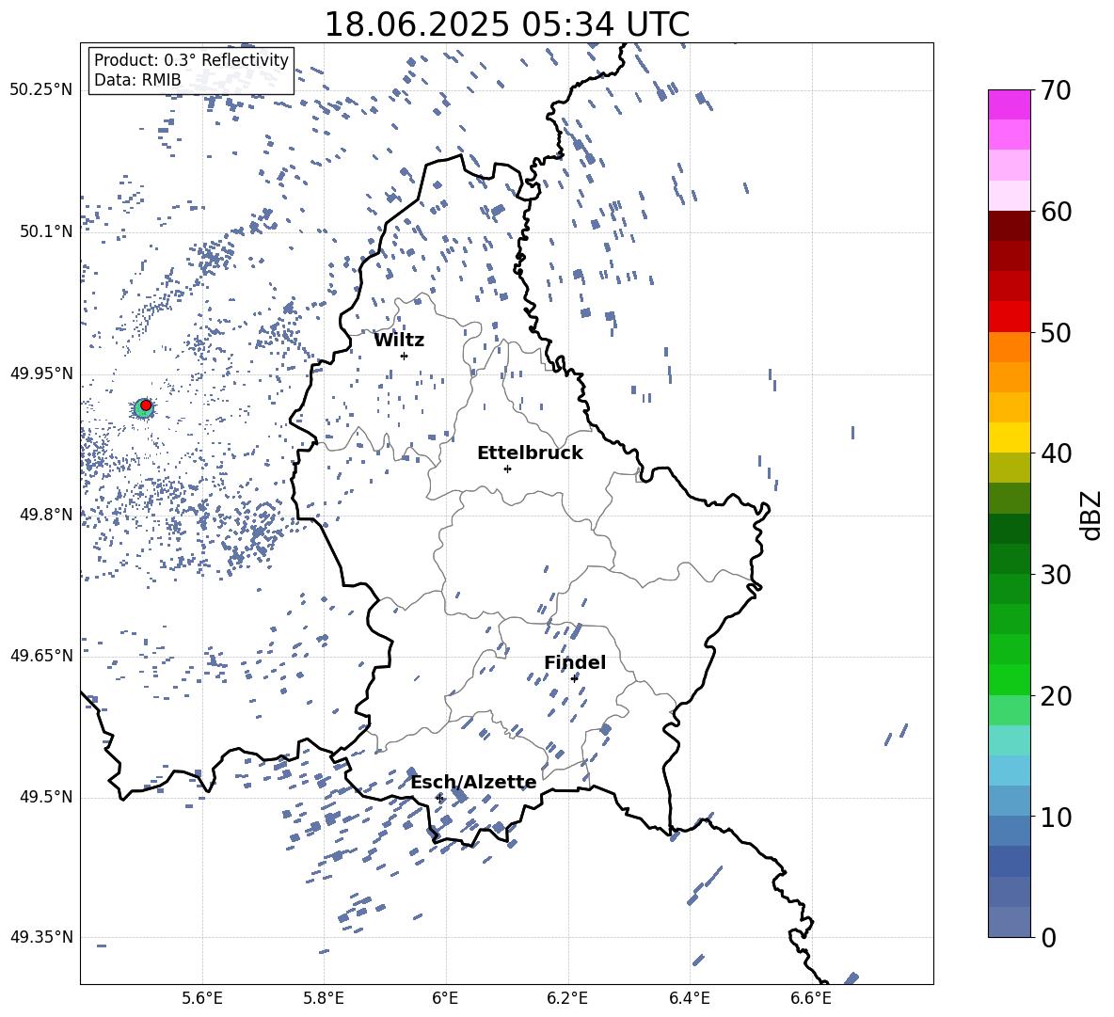Click the colorbar tick label 40

1057,453
